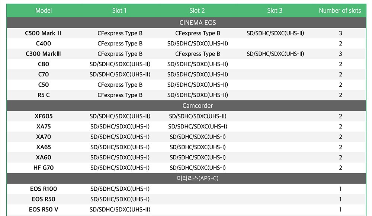Viewport: 372px width, 216px height.
Task: Click the HF G70 model name
Action: [44, 168]
